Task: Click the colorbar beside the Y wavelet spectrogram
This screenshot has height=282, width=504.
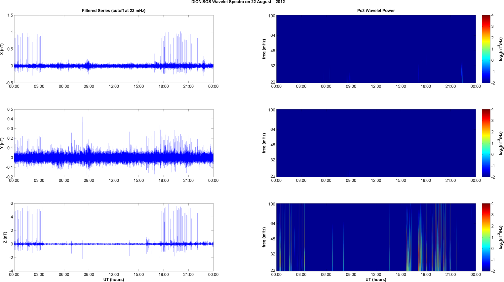Action: pyautogui.click(x=486, y=143)
